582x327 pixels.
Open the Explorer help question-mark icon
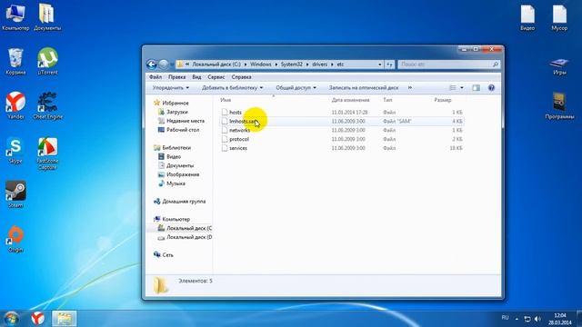pos(491,88)
